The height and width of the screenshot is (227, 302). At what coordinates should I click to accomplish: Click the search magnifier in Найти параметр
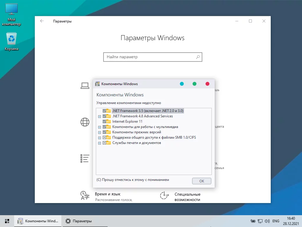tap(198, 57)
